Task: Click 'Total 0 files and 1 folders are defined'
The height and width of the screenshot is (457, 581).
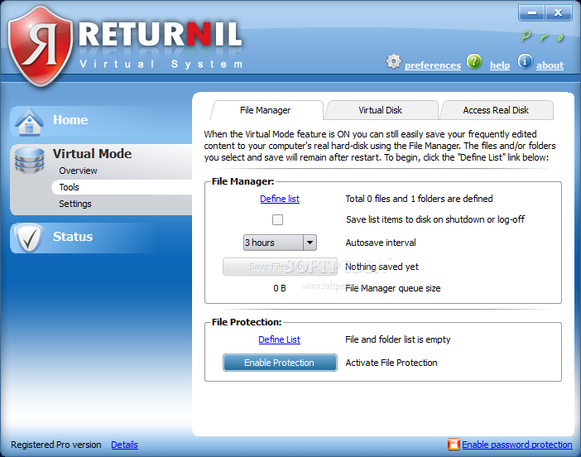Action: click(x=419, y=199)
